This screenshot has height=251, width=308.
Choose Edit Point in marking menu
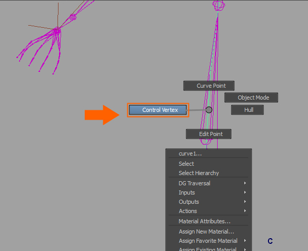pyautogui.click(x=208, y=134)
